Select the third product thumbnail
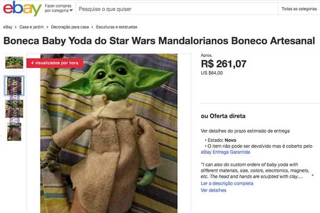This screenshot has width=320, height=213. [x=14, y=109]
